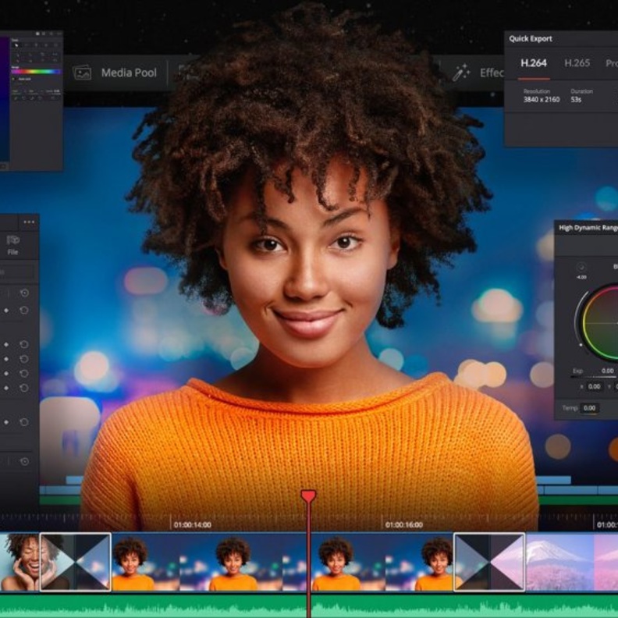Click the Temp 0.00 input field
Image resolution: width=618 pixels, height=618 pixels.
point(590,408)
